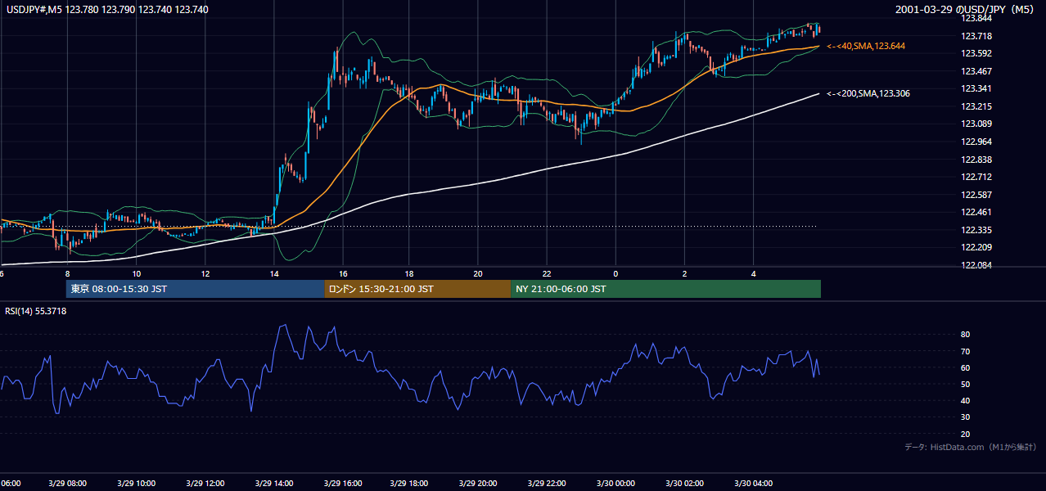1046x491 pixels.
Task: Click the time axis label 3/29 10:00
Action: tap(137, 484)
